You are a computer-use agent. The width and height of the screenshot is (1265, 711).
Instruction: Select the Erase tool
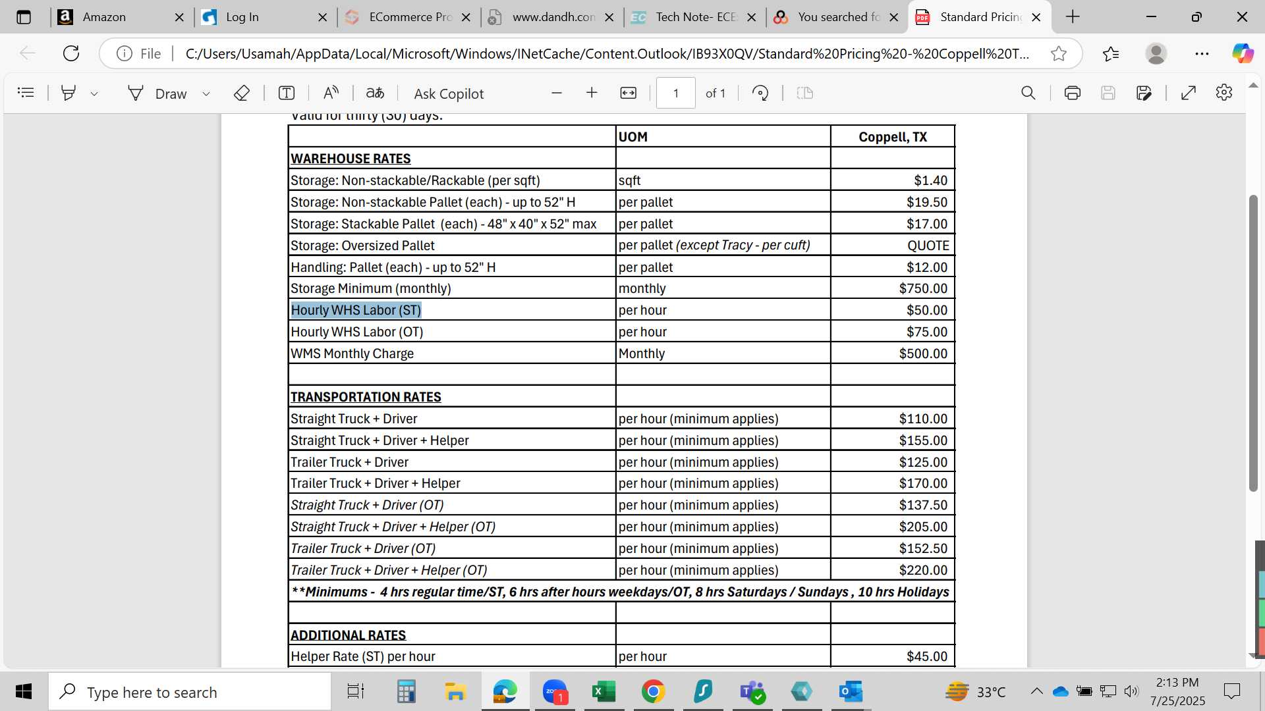[242, 93]
